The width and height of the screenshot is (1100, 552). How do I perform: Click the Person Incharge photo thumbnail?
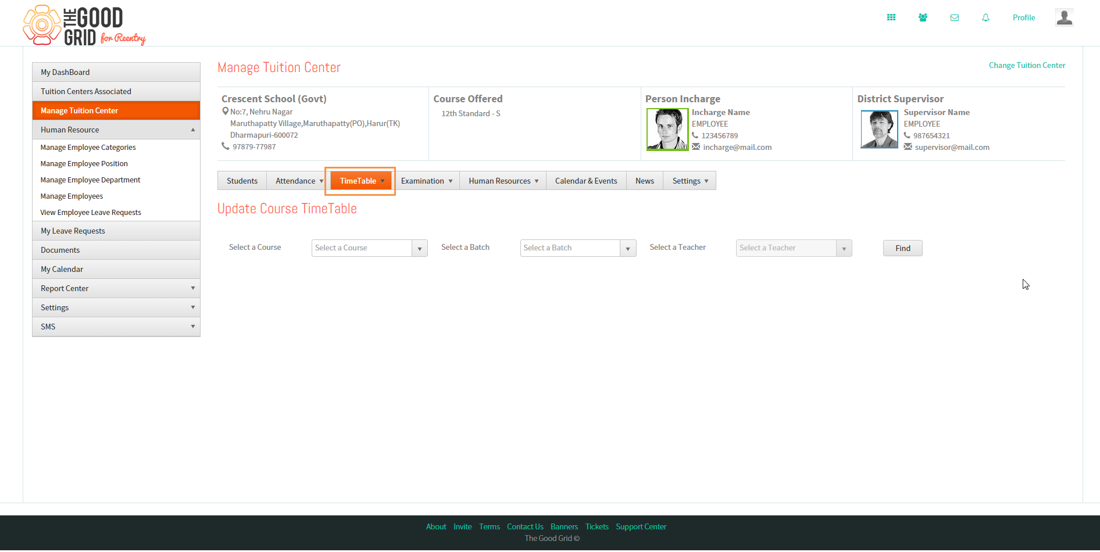tap(667, 130)
